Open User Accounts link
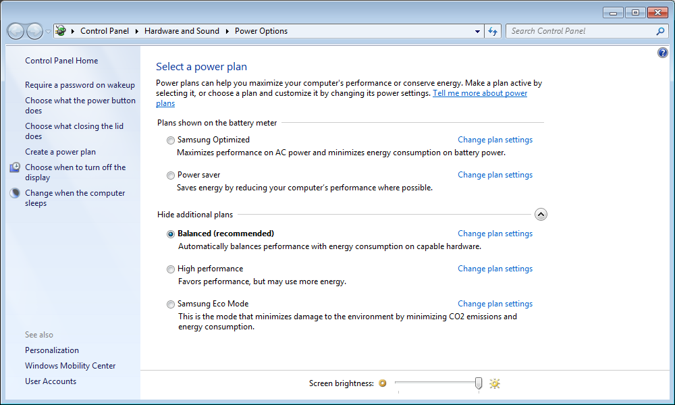The width and height of the screenshot is (675, 405). pyautogui.click(x=51, y=381)
